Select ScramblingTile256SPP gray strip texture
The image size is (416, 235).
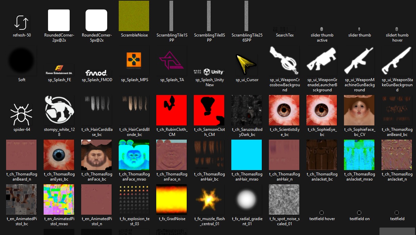(x=247, y=16)
